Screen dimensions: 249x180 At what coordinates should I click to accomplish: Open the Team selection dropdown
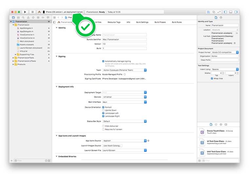124,70
